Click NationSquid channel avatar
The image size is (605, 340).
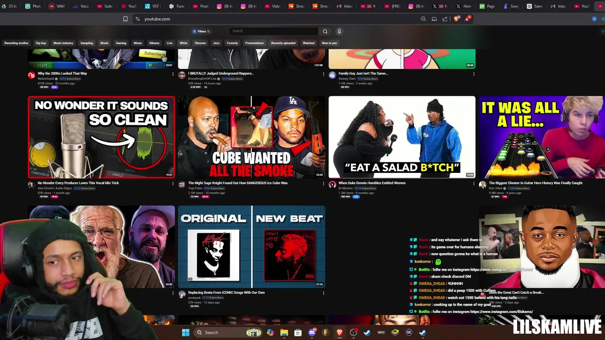(x=32, y=76)
